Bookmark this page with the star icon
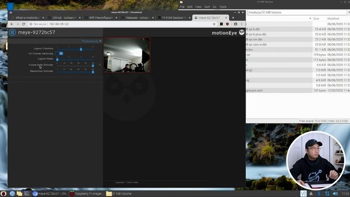This screenshot has width=350, height=197. [x=214, y=24]
